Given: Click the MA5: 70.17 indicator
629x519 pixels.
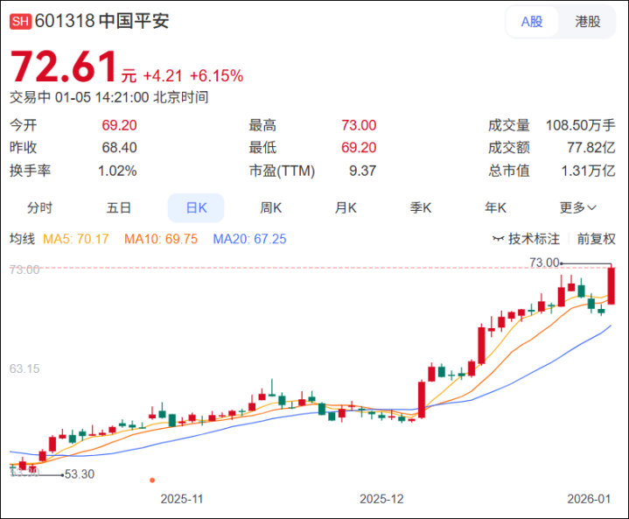Looking at the screenshot, I should coord(76,239).
